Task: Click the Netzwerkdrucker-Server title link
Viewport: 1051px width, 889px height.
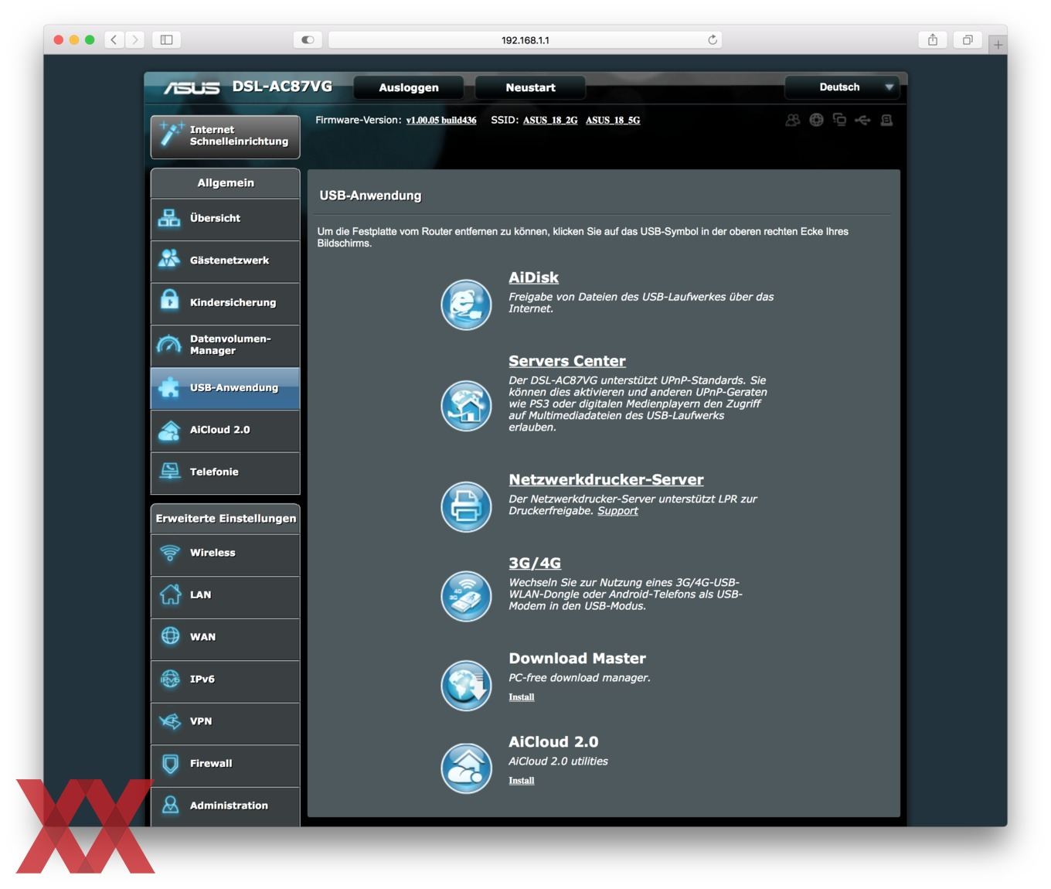Action: click(606, 479)
